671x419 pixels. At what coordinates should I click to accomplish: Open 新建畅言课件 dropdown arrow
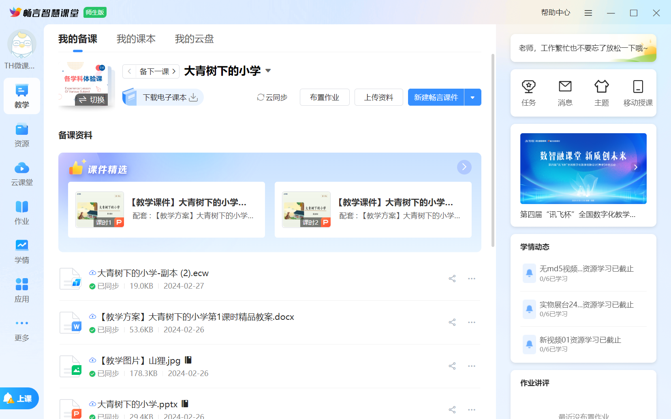click(472, 97)
